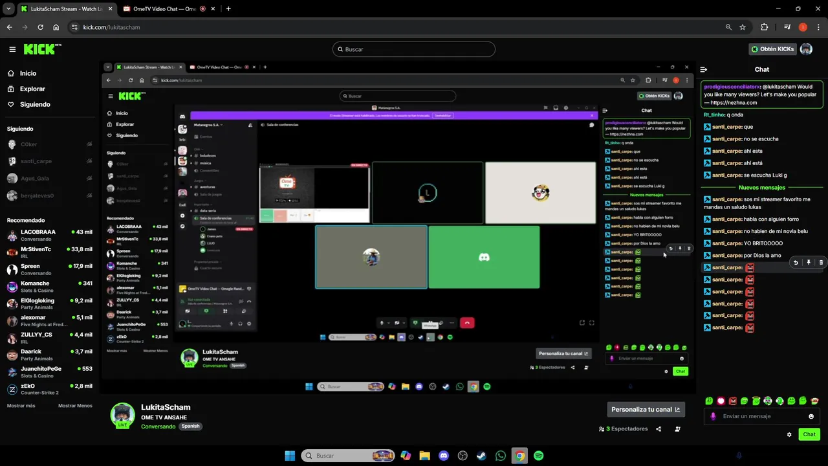Open recommended channel MrStivenTc
Image resolution: width=828 pixels, height=466 pixels.
point(50,252)
